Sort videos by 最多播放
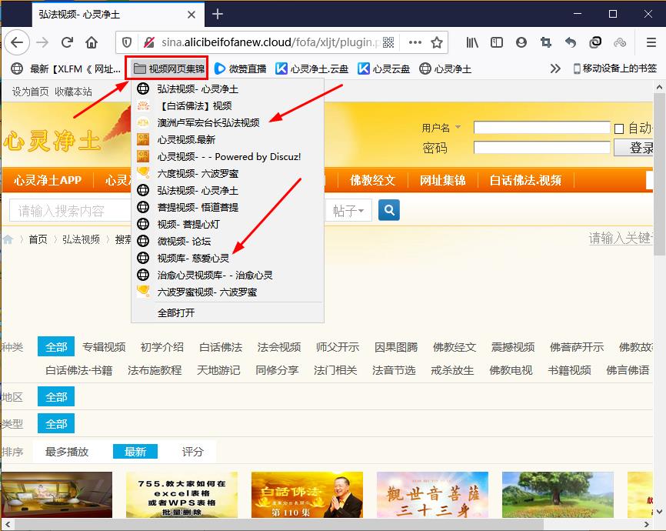Viewport: 666px width, 531px height. [x=67, y=452]
